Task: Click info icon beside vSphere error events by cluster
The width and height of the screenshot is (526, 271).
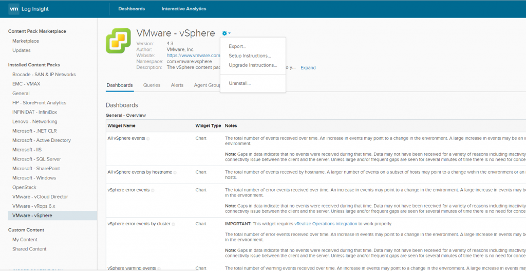Action: 174,224
